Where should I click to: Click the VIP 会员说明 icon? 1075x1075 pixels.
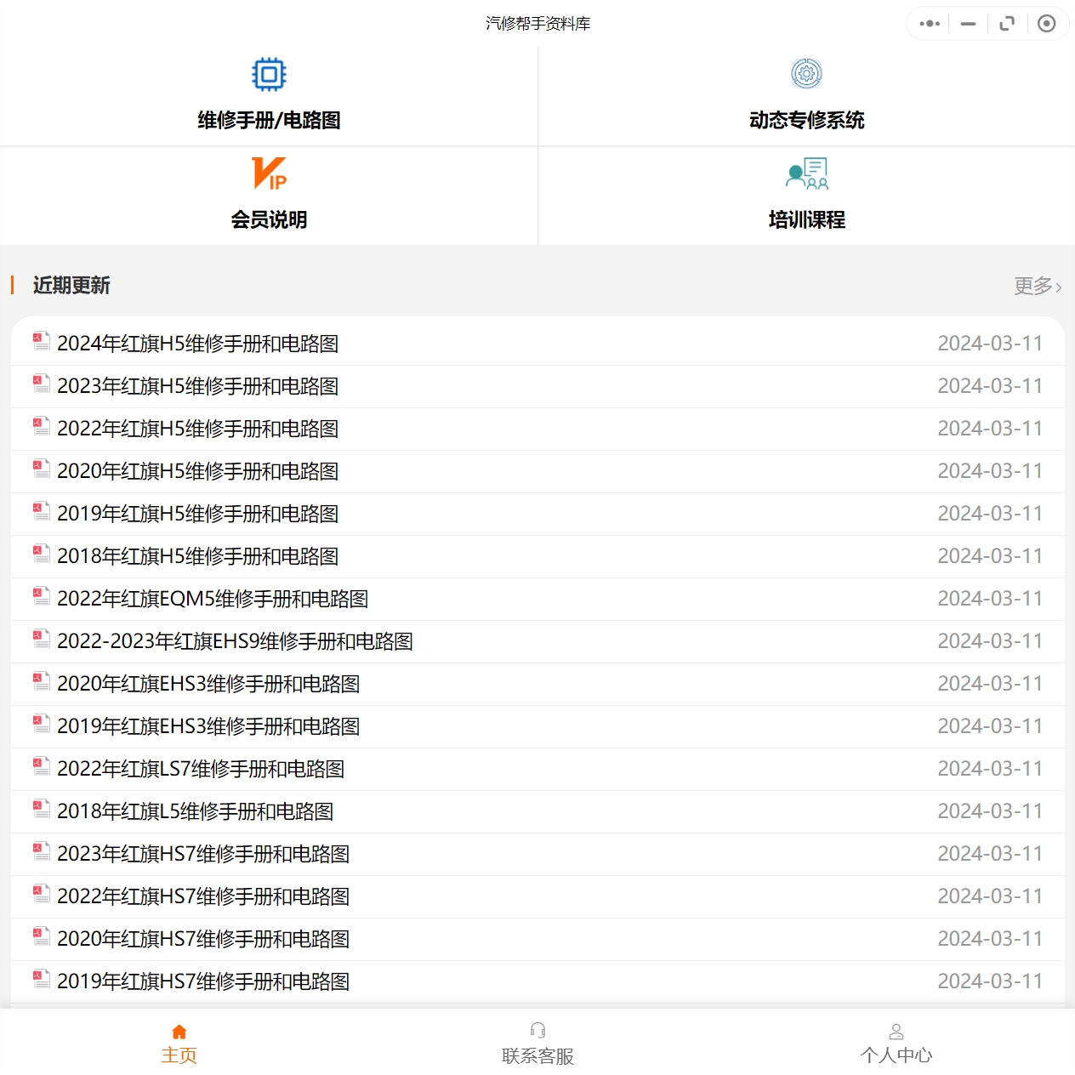tap(269, 174)
